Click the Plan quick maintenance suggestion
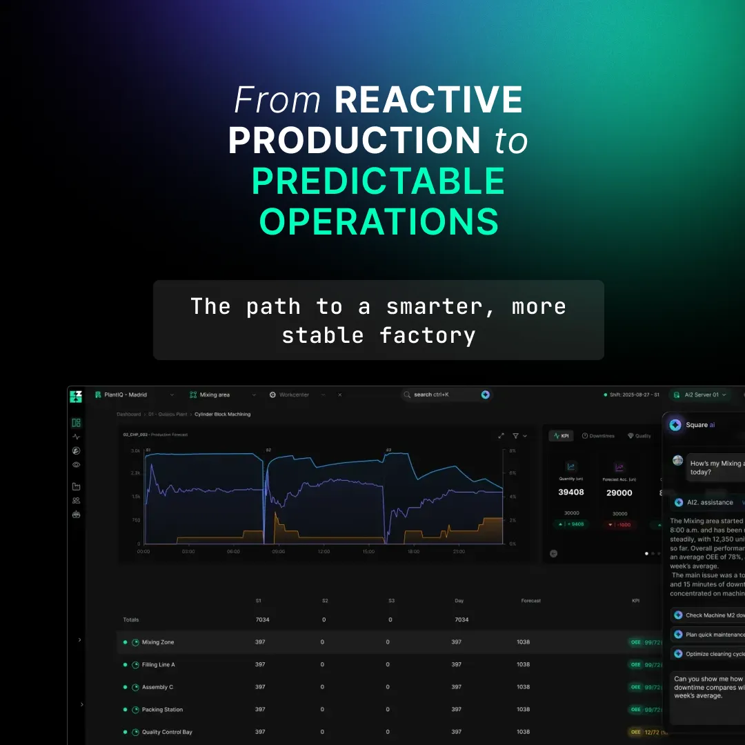Screen dimensions: 745x745 [708, 635]
